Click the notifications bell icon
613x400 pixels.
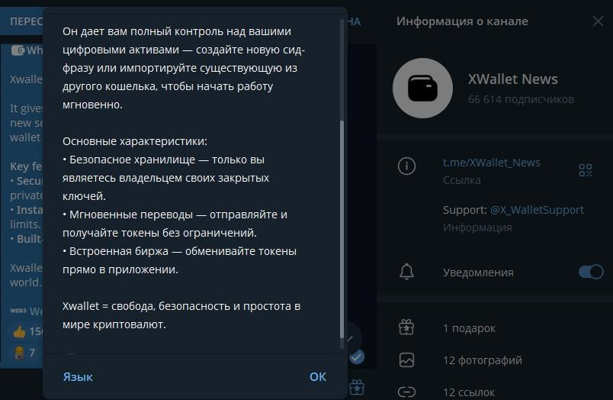click(x=407, y=272)
